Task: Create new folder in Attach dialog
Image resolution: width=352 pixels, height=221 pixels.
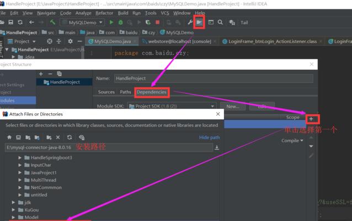Action: click(x=49, y=137)
